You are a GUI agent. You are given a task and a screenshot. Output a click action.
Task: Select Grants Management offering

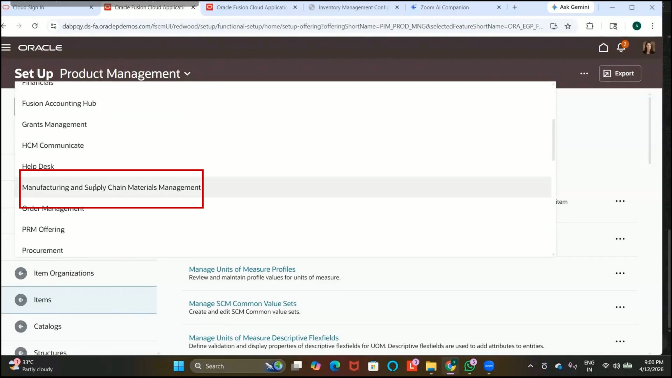click(x=54, y=124)
